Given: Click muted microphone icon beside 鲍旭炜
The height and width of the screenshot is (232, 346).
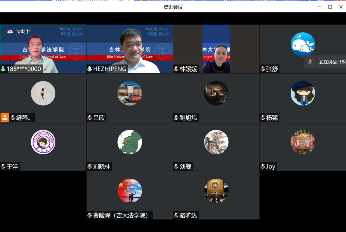Looking at the screenshot, I should tap(176, 118).
